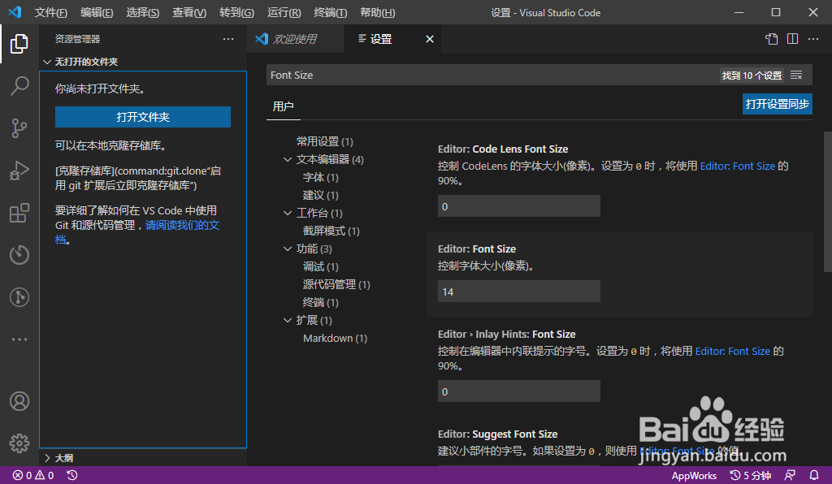
Task: Open the timer-style activity bar icon
Action: pos(19,255)
